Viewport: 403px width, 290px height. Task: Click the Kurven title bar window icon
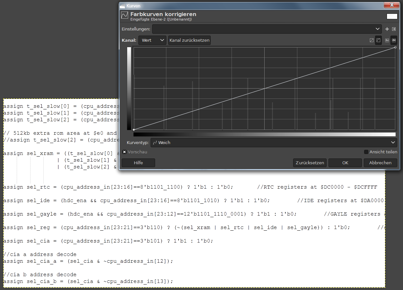click(123, 6)
